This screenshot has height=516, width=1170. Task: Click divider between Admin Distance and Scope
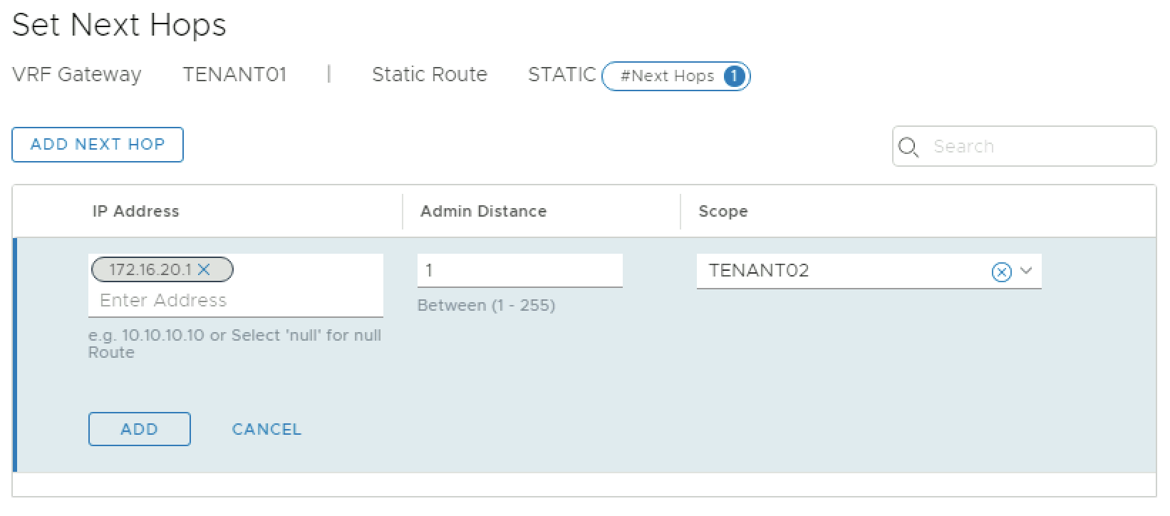[680, 212]
